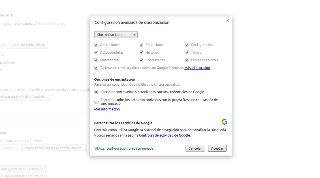The width and height of the screenshot is (320, 178).
Task: Toggle the Contraseñas checkbox
Action: (142, 60)
